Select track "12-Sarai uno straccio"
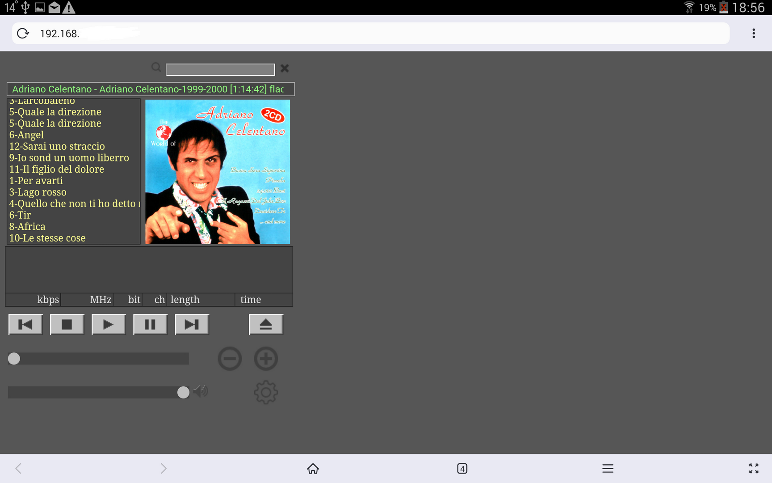This screenshot has height=483, width=772. click(x=57, y=146)
